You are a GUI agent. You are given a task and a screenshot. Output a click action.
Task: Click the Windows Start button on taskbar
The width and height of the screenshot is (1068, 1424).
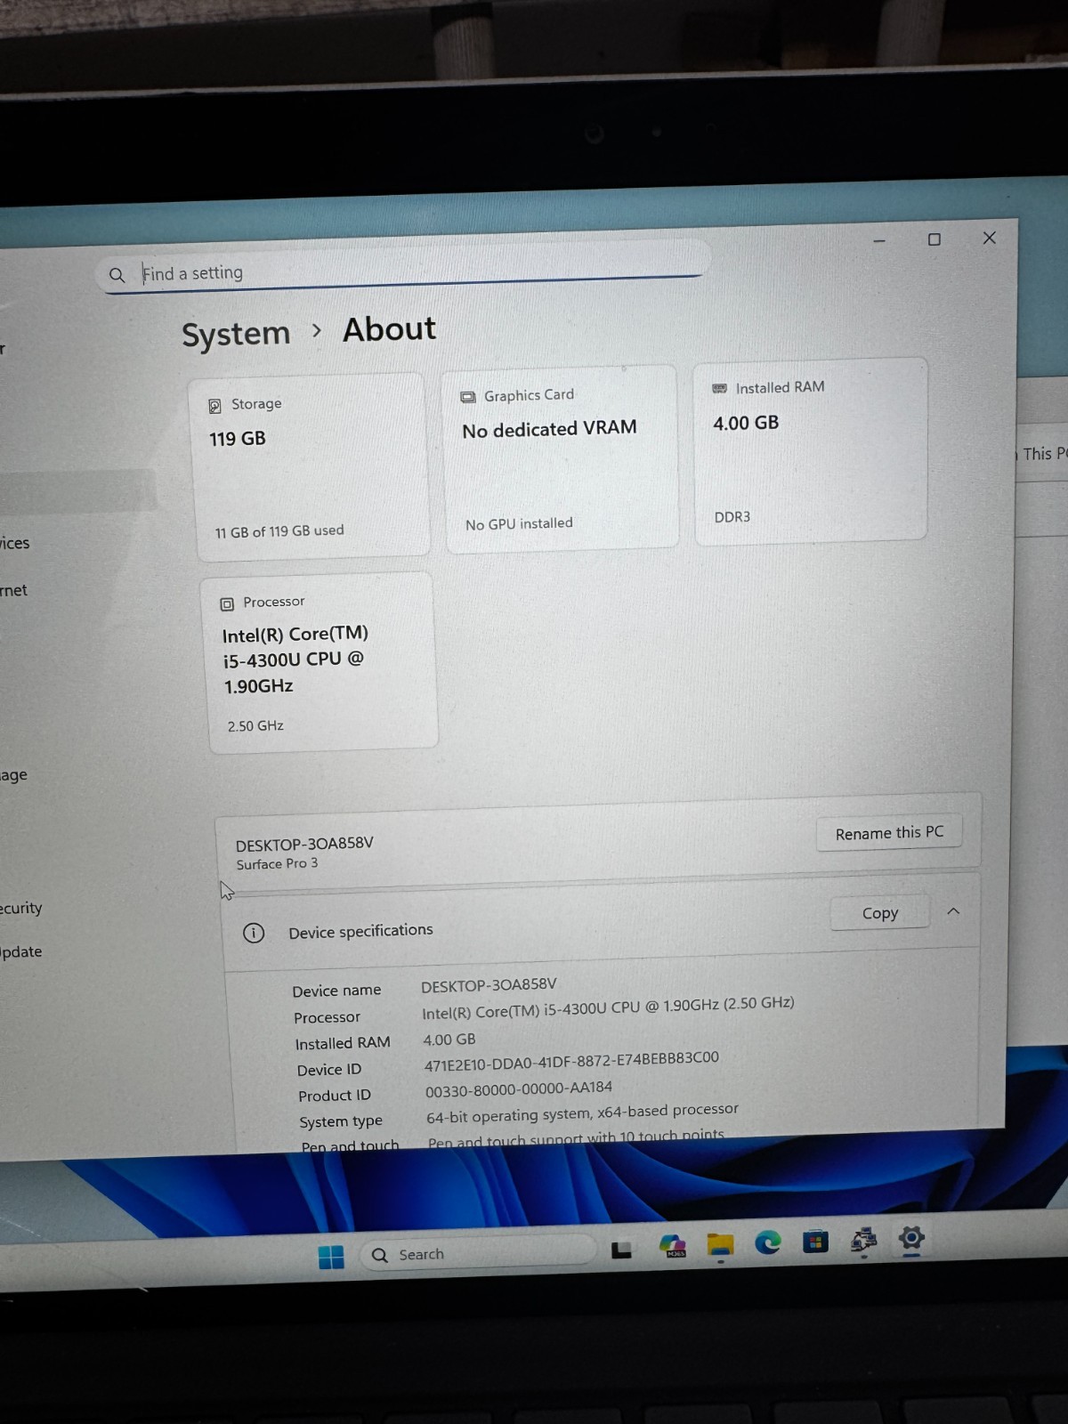pyautogui.click(x=331, y=1257)
